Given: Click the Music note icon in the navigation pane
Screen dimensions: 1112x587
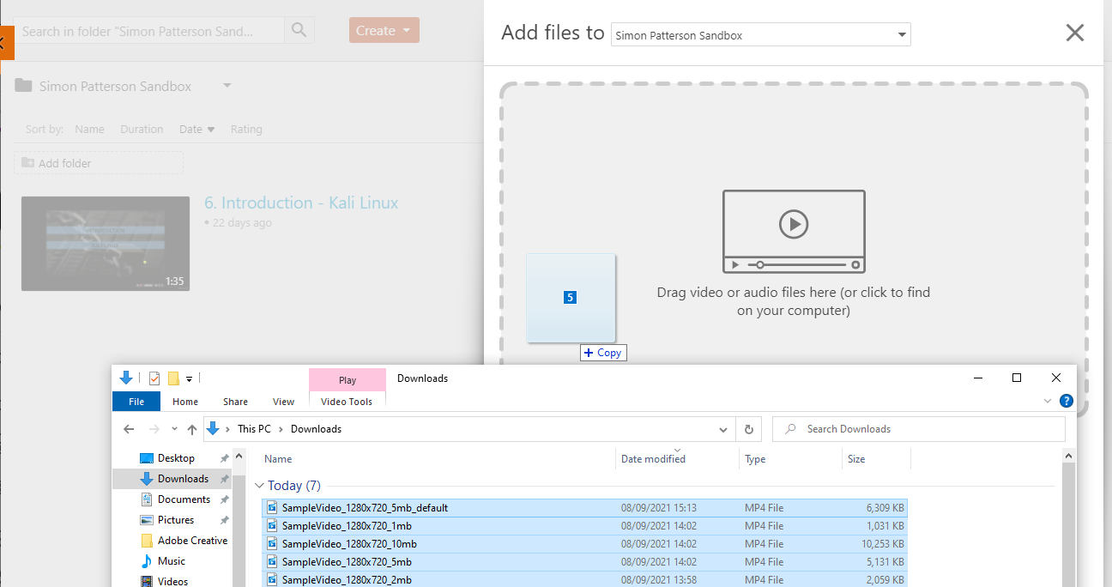Looking at the screenshot, I should click(146, 561).
